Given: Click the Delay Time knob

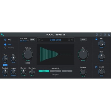Looking at the screenshot, I should (x=5, y=59).
